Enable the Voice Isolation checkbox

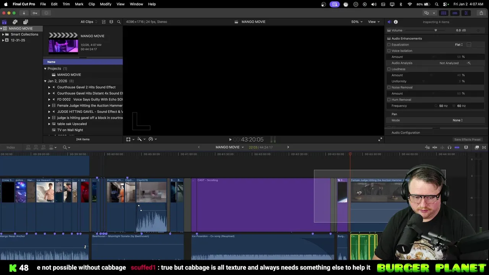[x=389, y=51]
